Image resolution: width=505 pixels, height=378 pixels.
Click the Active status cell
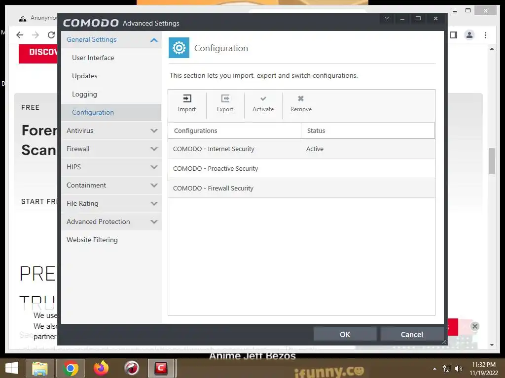315,149
